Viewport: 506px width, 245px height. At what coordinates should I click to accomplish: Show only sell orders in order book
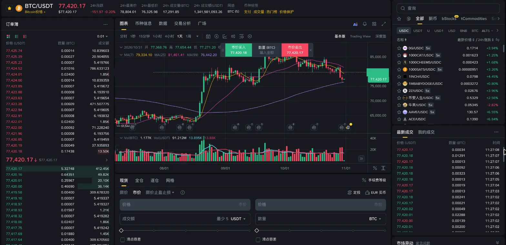click(x=25, y=36)
